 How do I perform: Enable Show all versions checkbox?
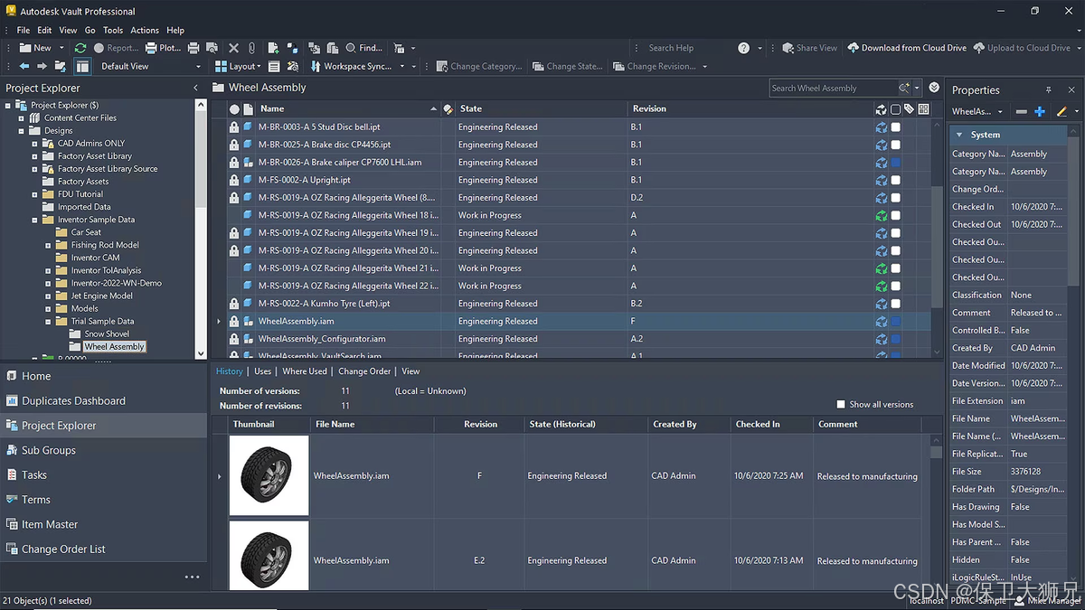841,404
